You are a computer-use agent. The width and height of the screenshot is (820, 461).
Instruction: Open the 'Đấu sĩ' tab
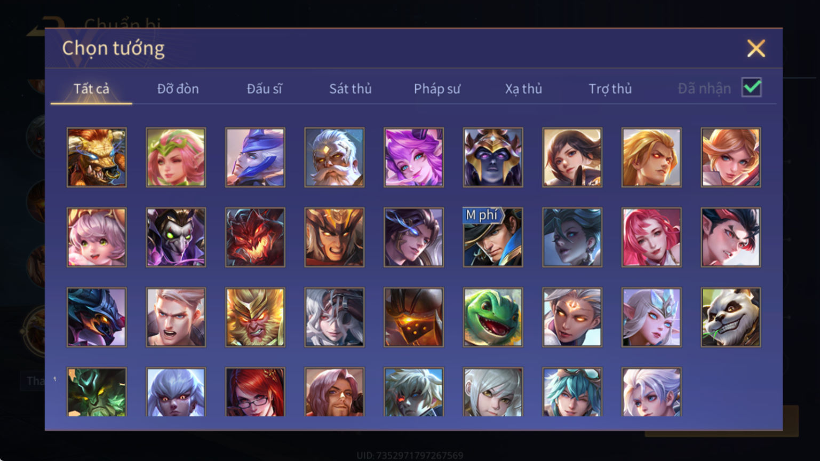(264, 89)
